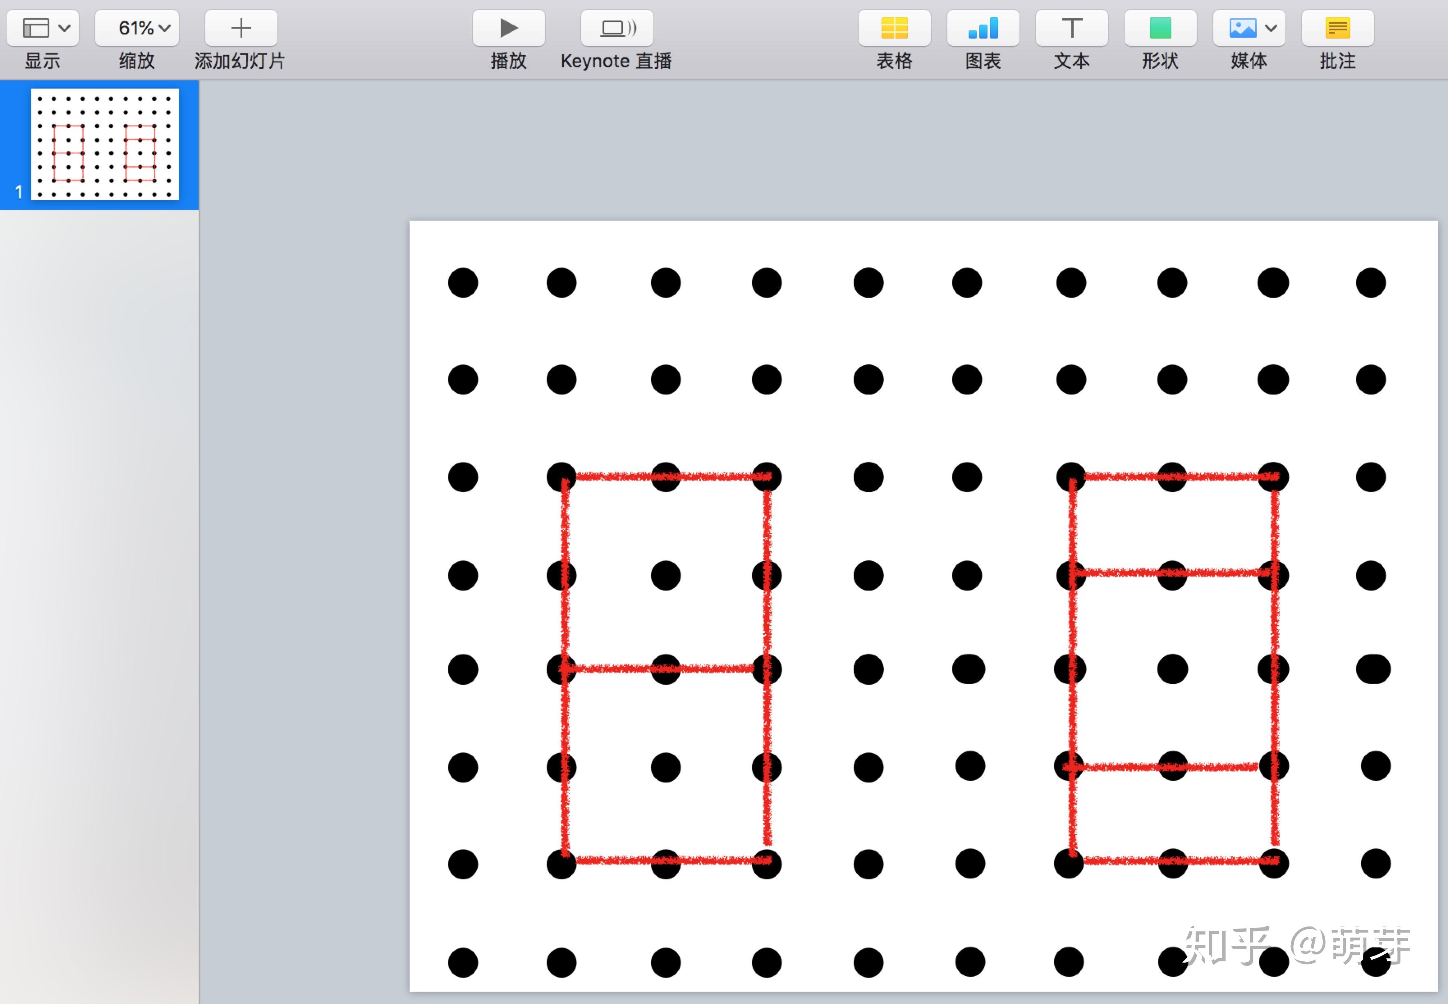This screenshot has width=1448, height=1004.
Task: Add a comment with 批注 icon
Action: (1337, 28)
